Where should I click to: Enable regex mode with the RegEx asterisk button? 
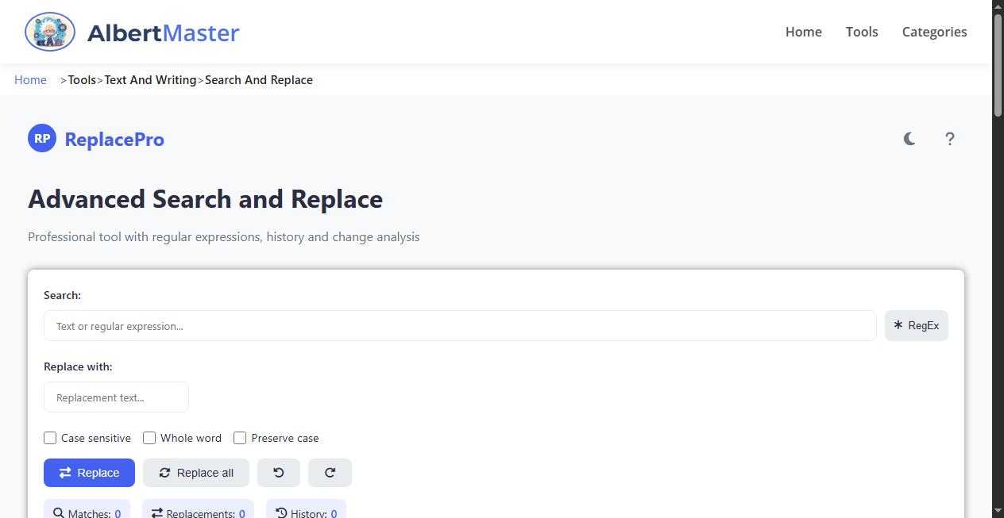pos(916,325)
